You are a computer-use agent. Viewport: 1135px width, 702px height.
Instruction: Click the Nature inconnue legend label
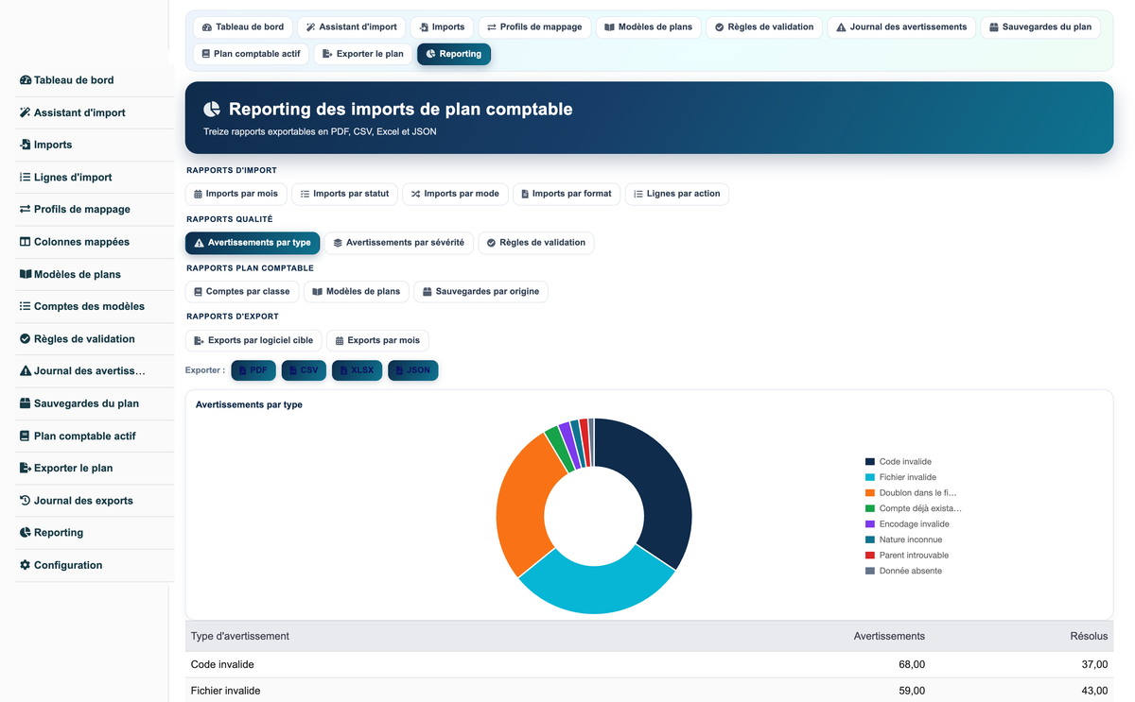pos(911,539)
